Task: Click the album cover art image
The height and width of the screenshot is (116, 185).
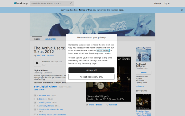Action: [109, 79]
